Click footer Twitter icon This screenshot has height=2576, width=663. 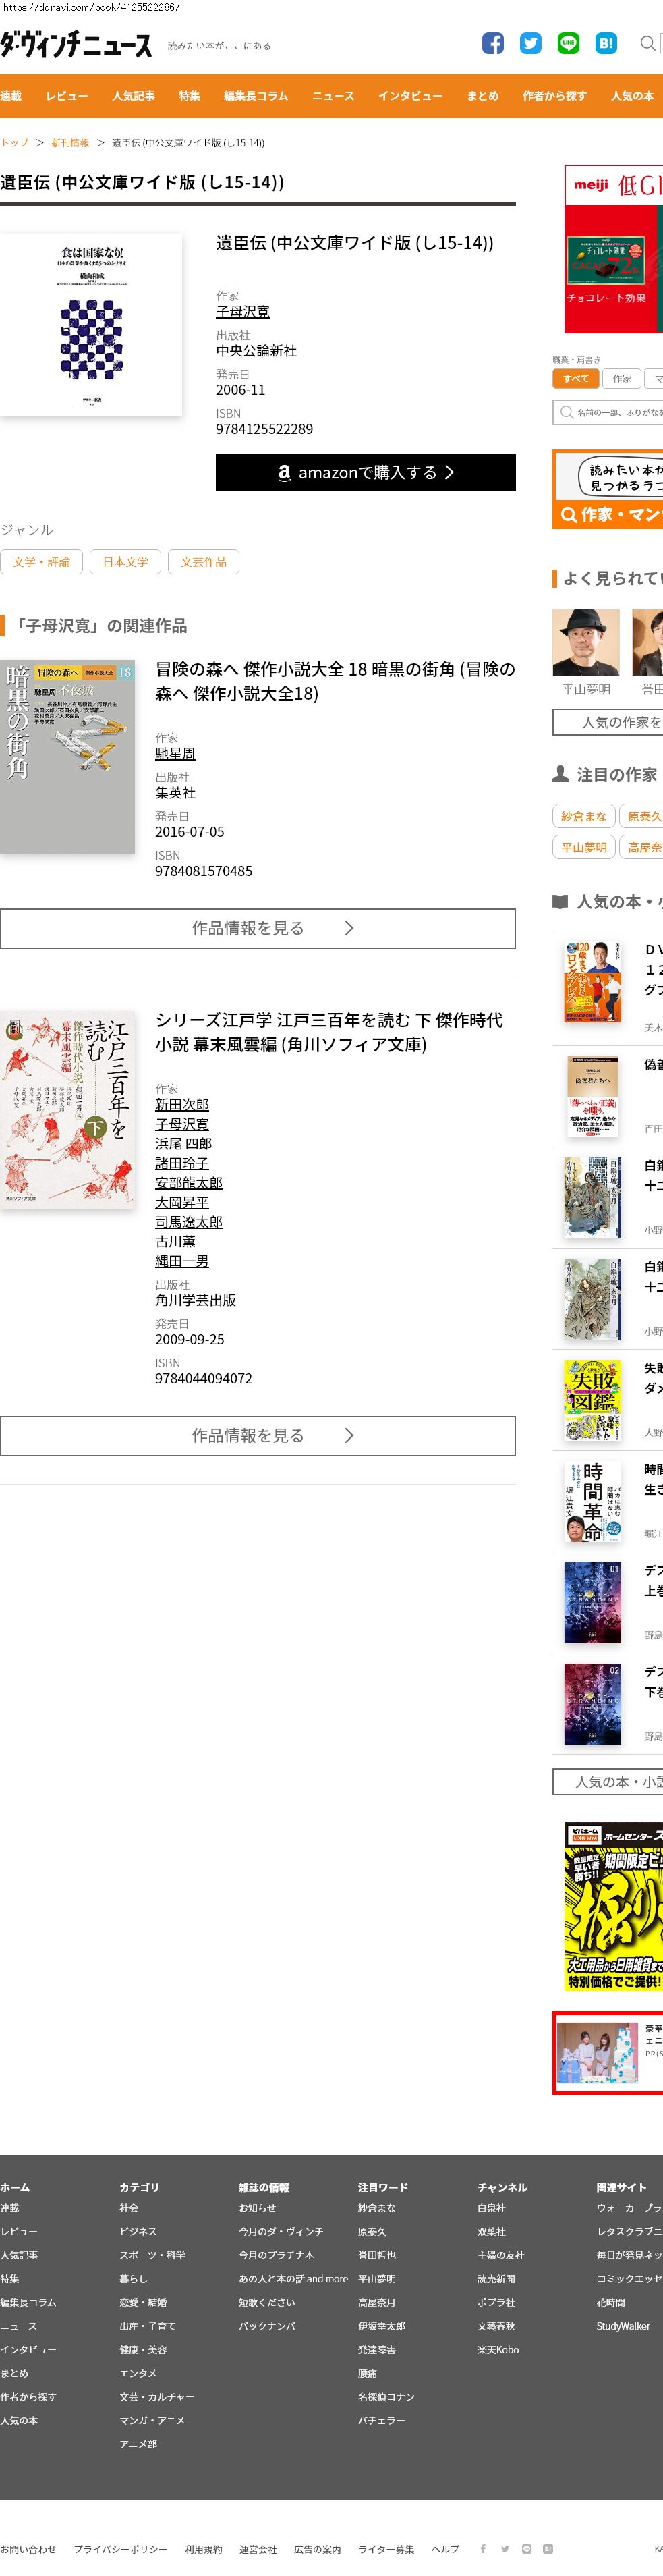pos(505,2548)
